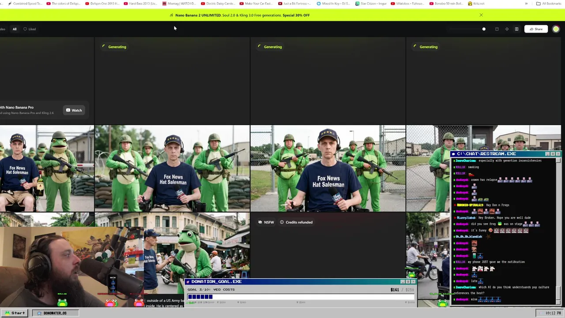Screen dimensions: 565x318
Task: Adjust the thumbnail size slider handle
Action: pyautogui.click(x=484, y=29)
